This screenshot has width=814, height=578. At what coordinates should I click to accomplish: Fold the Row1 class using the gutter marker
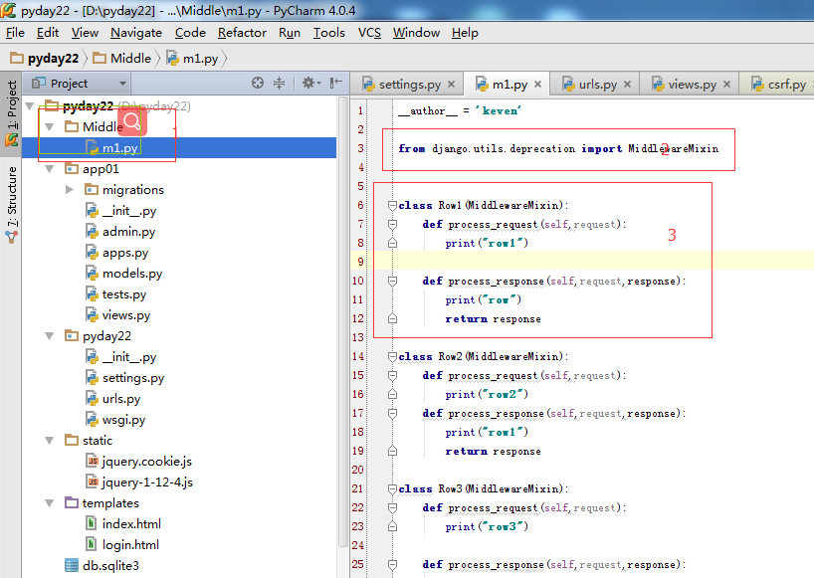(x=392, y=206)
